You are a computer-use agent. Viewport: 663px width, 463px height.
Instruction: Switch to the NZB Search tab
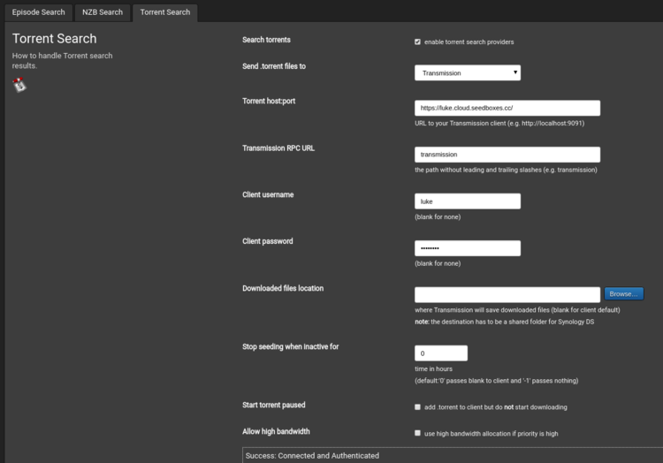(x=103, y=12)
